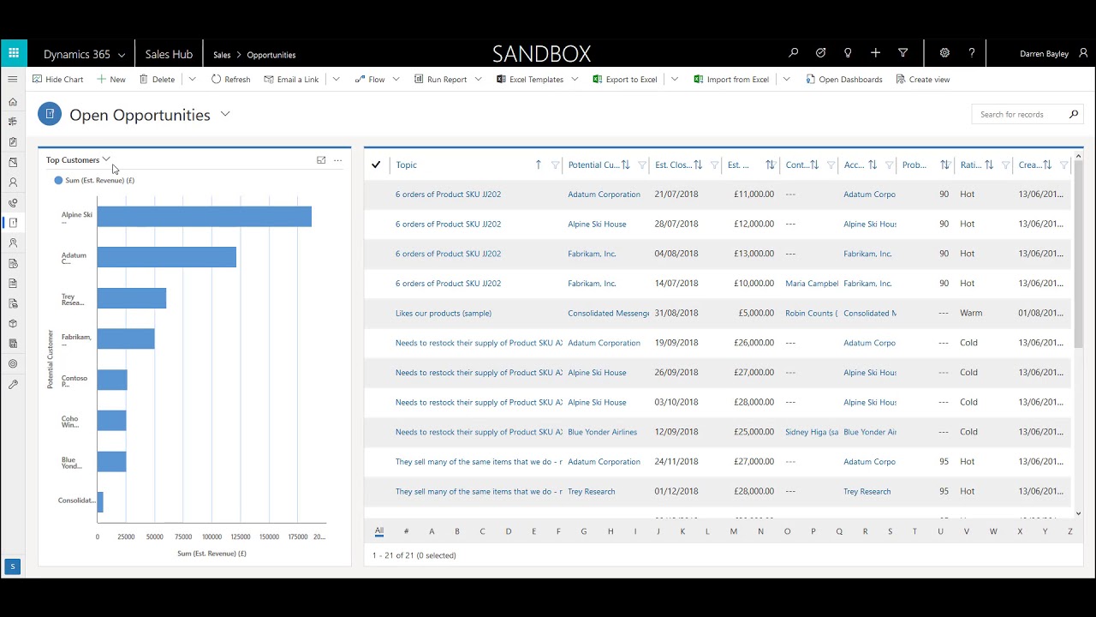The image size is (1096, 617).
Task: Sort by Potential Customer column header
Action: 593,165
